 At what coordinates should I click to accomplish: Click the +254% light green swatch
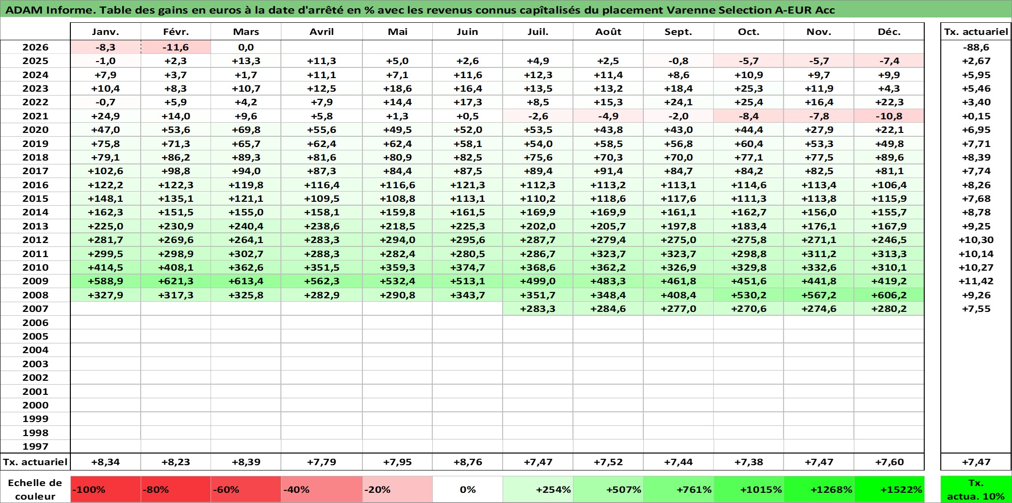[x=538, y=489]
